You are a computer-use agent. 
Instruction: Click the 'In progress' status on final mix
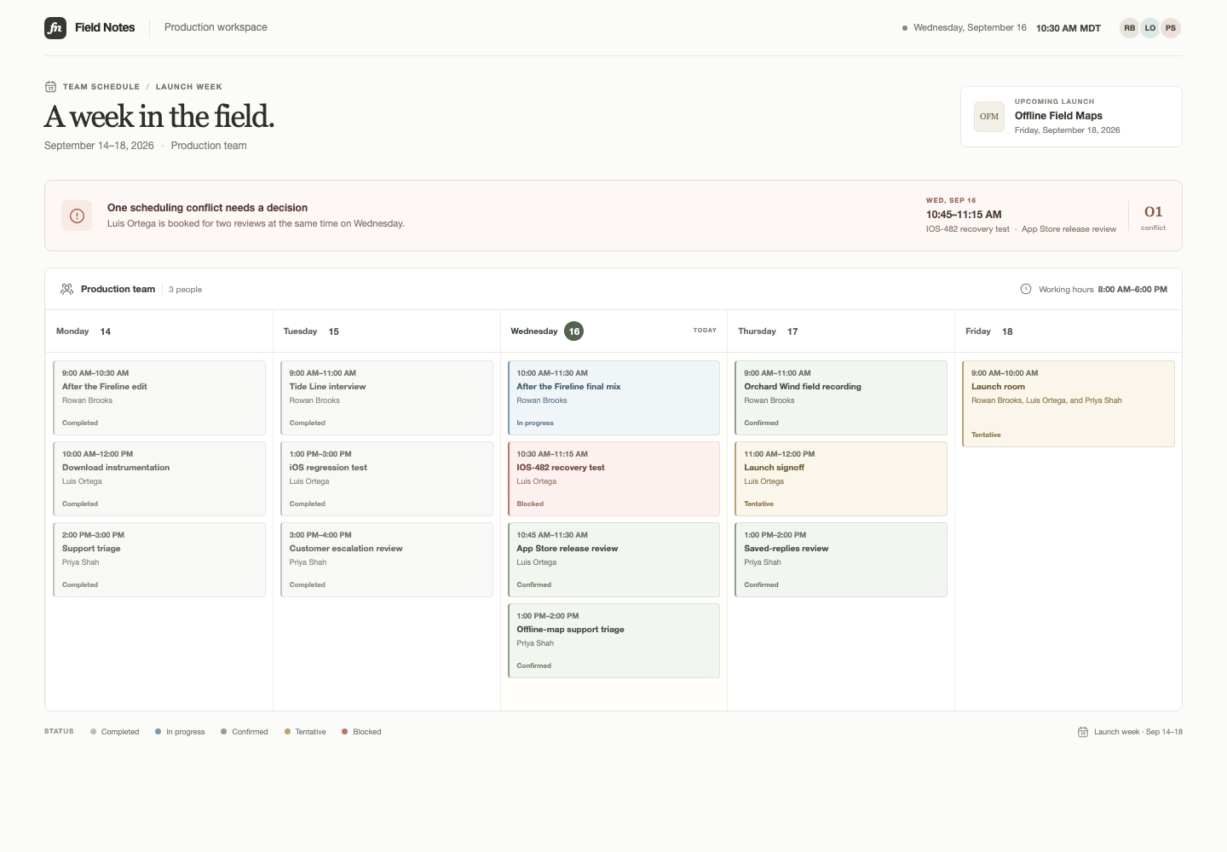point(535,423)
